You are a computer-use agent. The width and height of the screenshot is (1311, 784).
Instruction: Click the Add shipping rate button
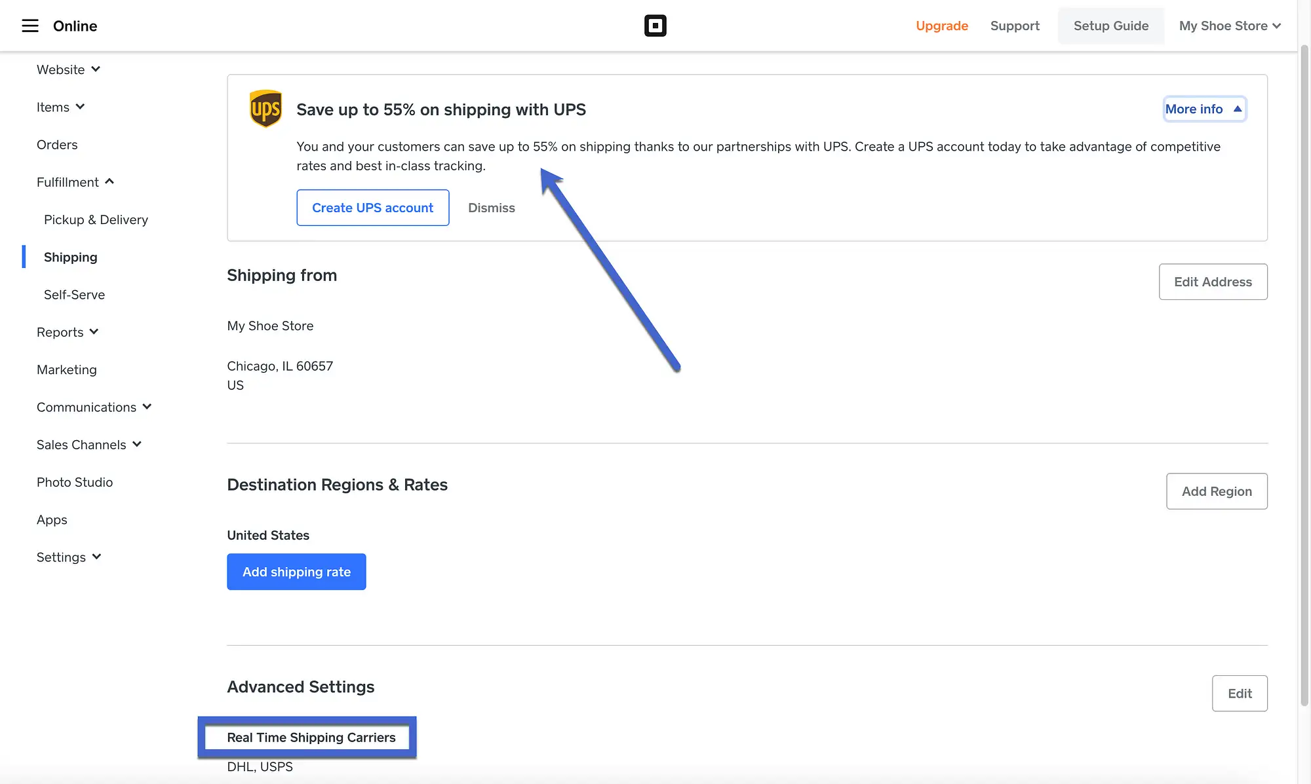pyautogui.click(x=296, y=571)
